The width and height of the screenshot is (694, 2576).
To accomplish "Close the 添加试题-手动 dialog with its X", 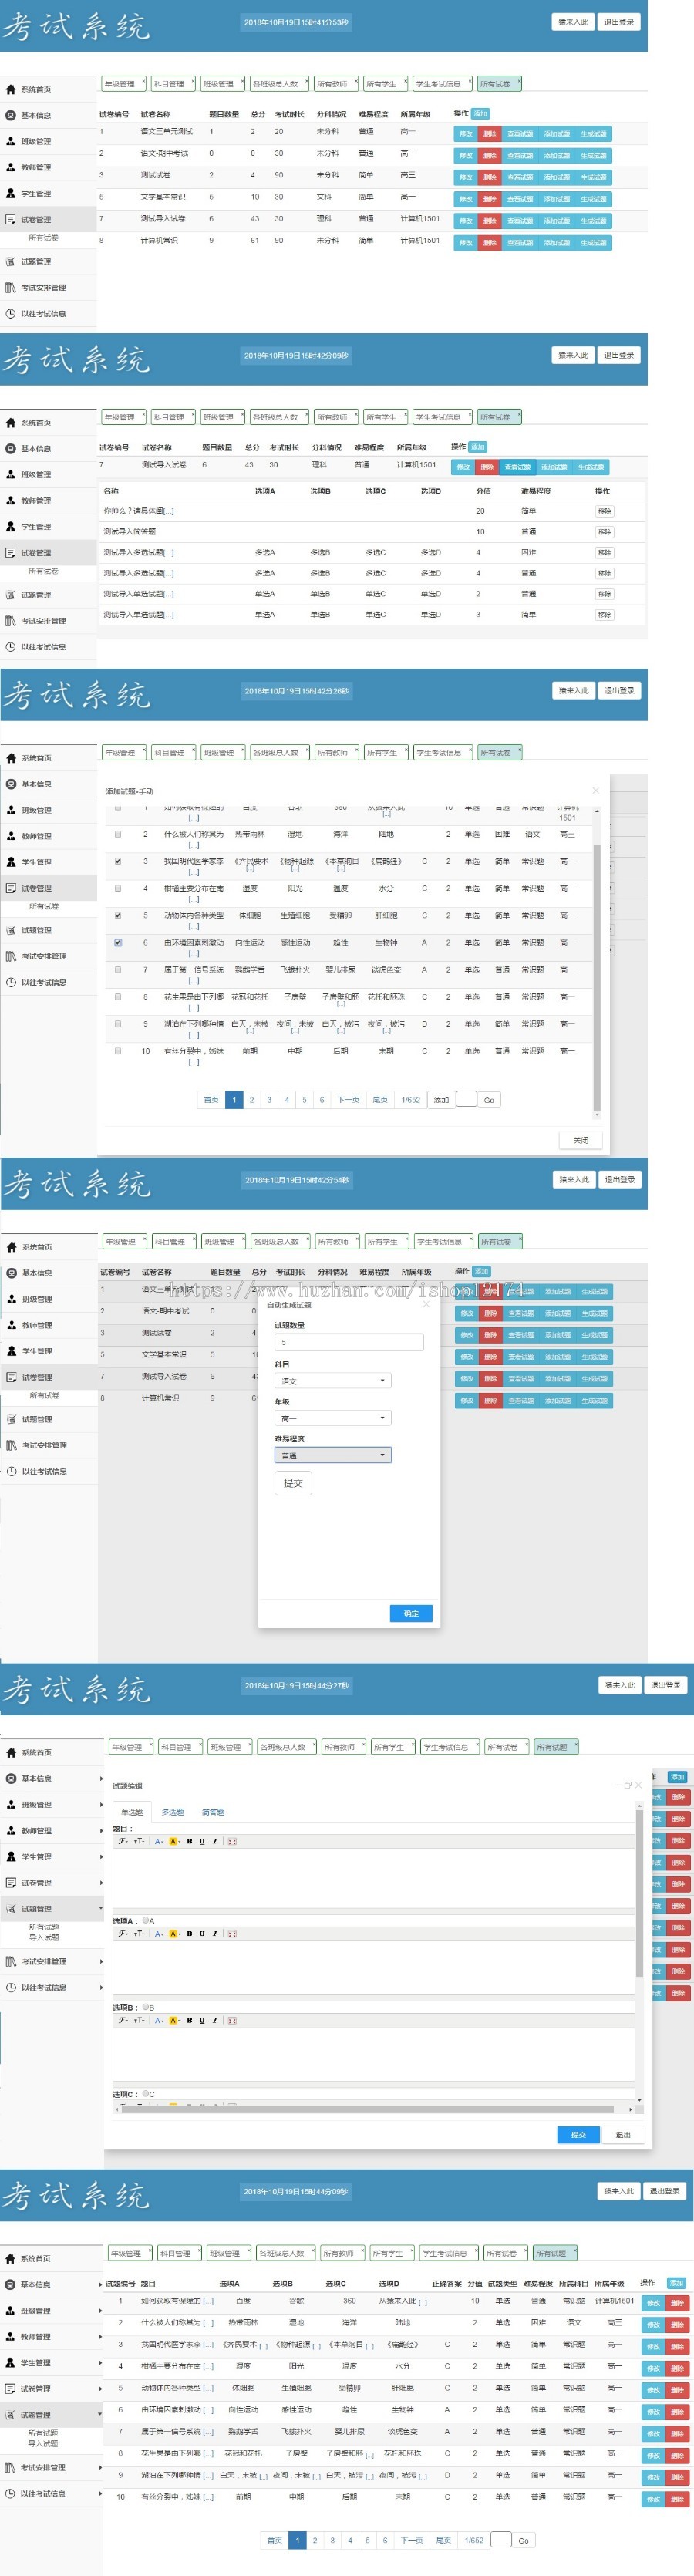I will click(x=595, y=790).
